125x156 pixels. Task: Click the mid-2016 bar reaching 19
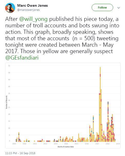(x=93, y=129)
